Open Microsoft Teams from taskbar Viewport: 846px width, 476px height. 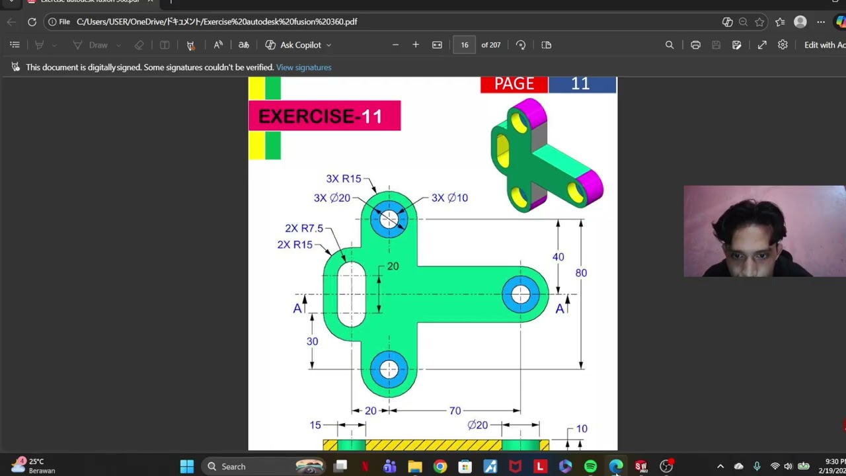click(390, 467)
